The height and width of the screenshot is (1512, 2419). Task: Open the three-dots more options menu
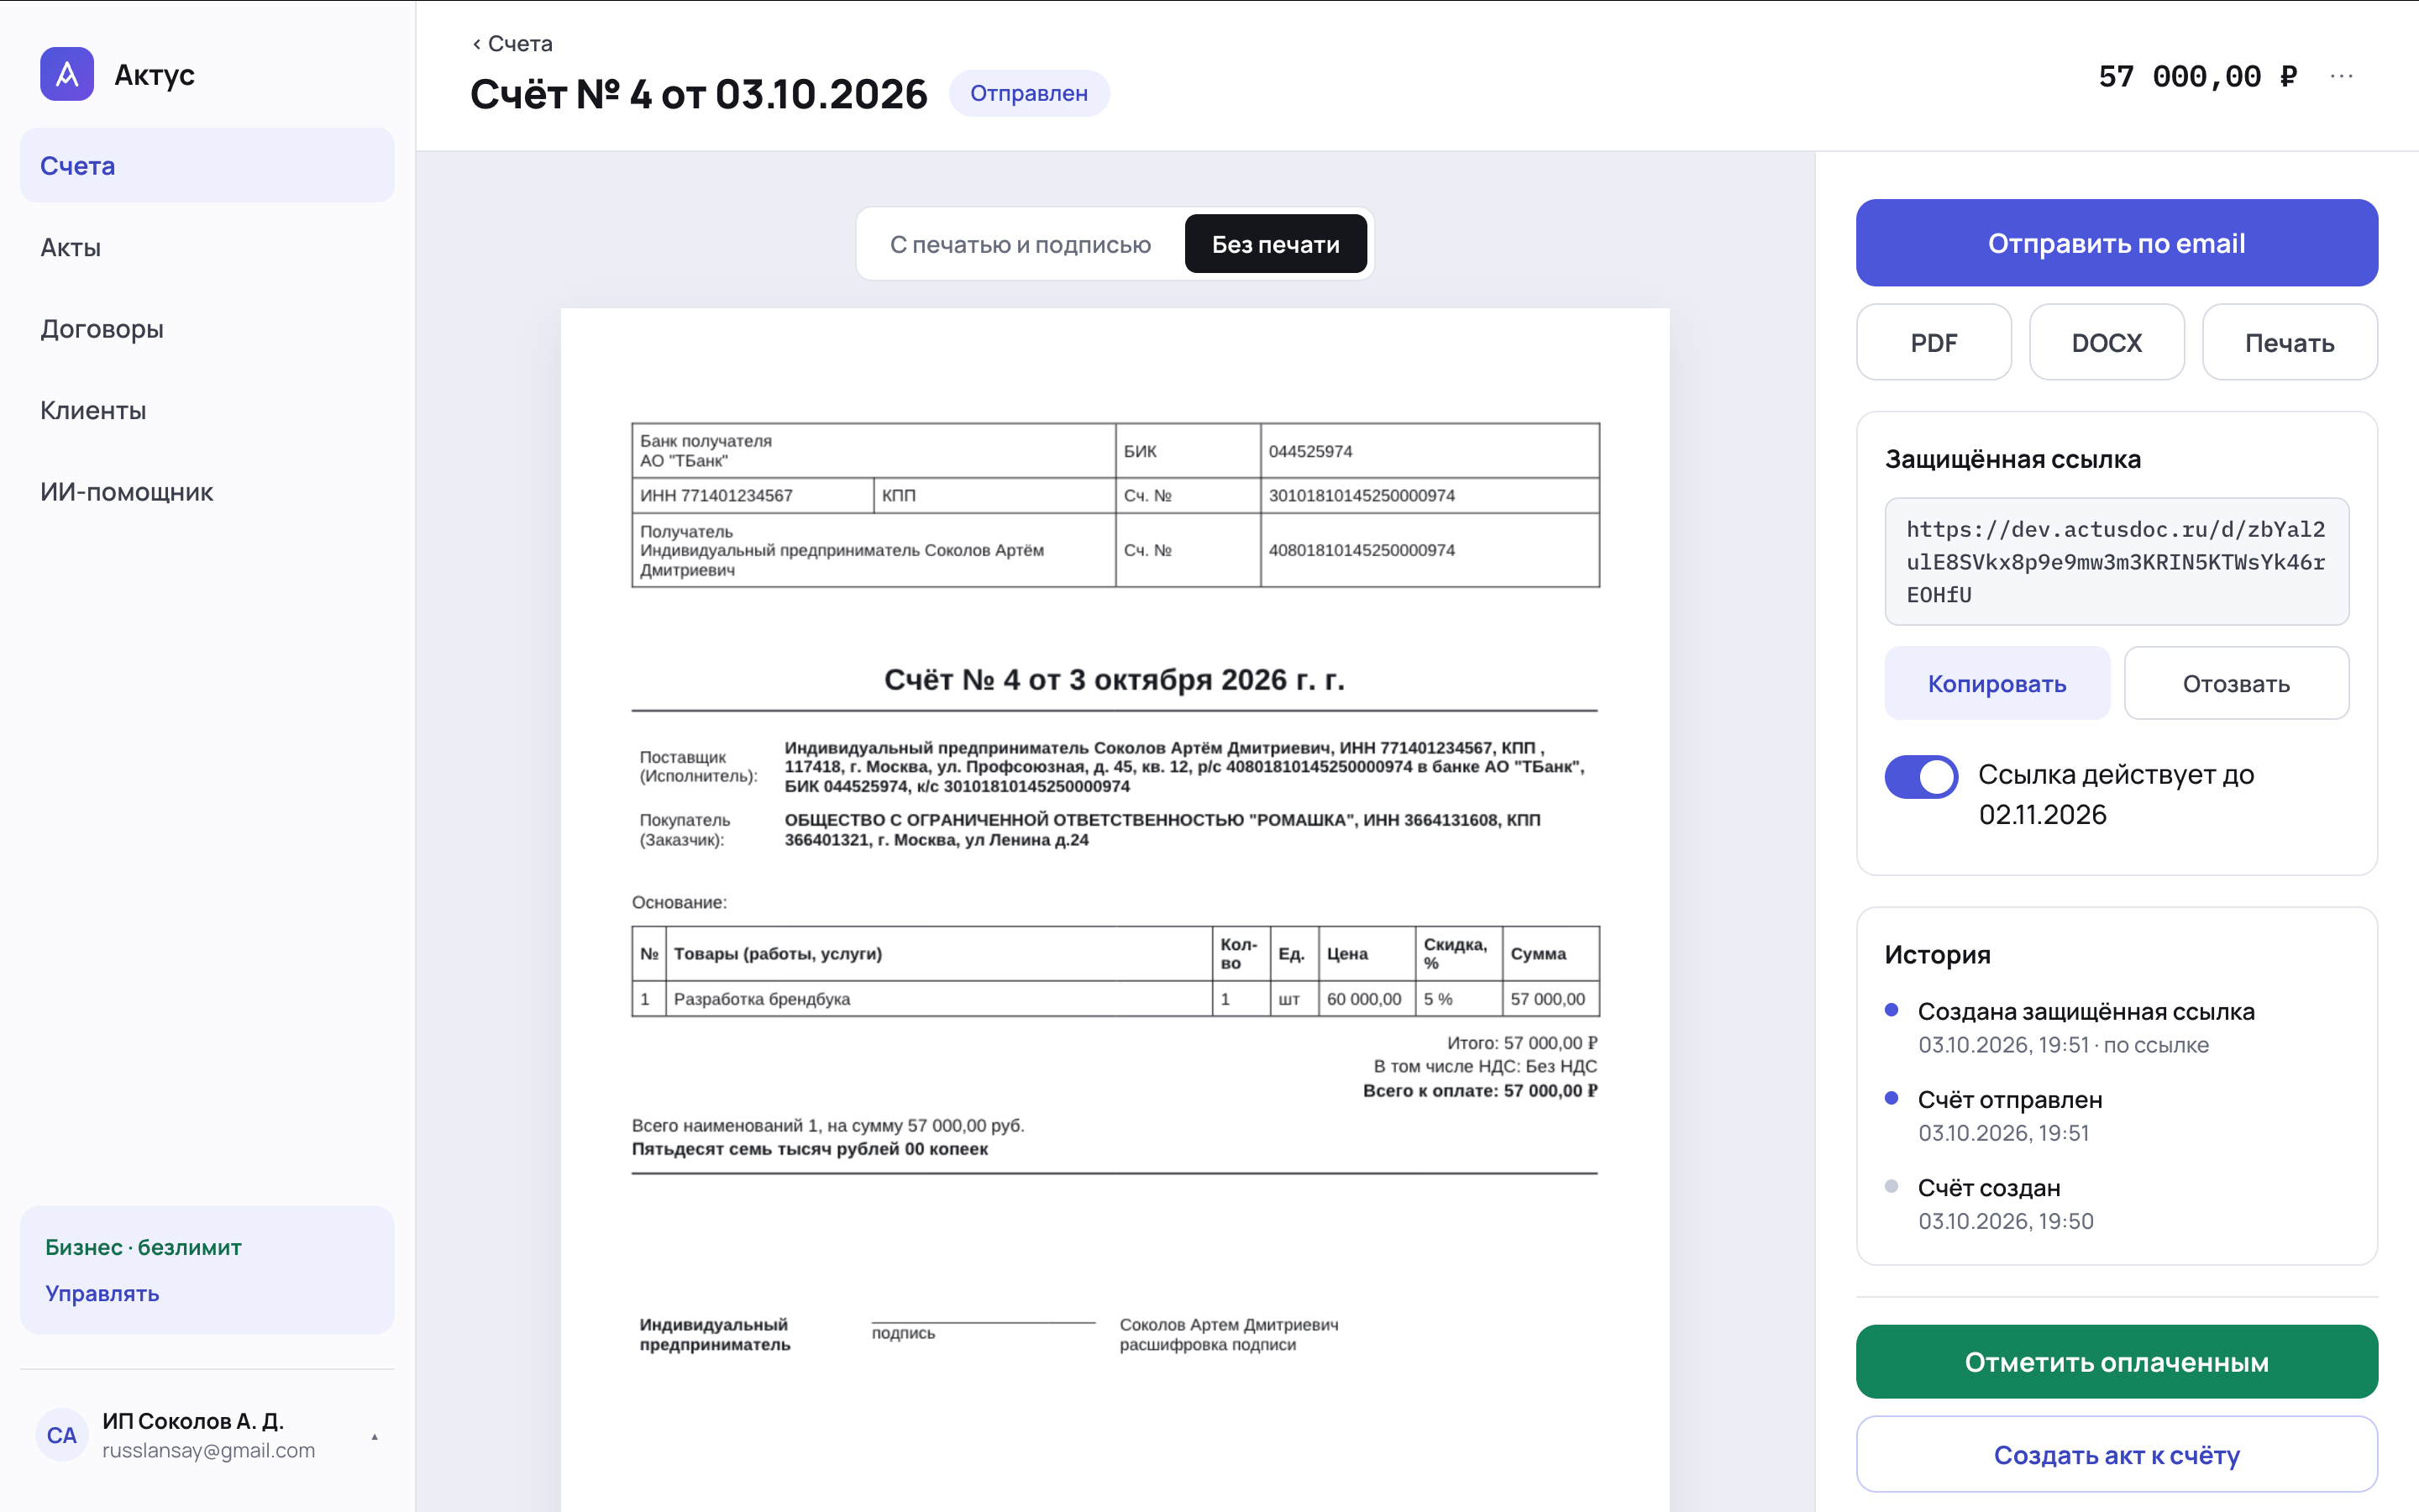point(2341,76)
